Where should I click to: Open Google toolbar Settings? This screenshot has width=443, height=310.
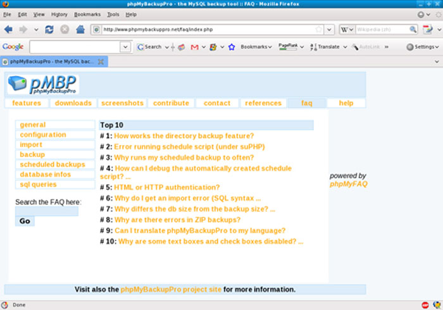coord(422,47)
